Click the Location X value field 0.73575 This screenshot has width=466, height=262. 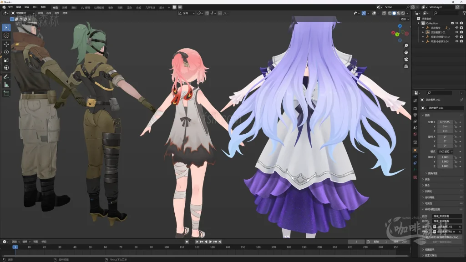pyautogui.click(x=445, y=122)
